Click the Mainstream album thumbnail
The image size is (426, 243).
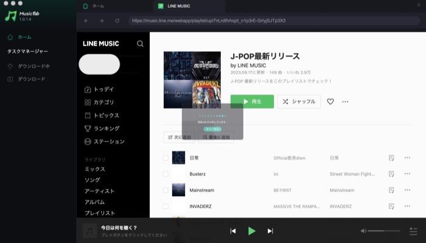point(178,190)
